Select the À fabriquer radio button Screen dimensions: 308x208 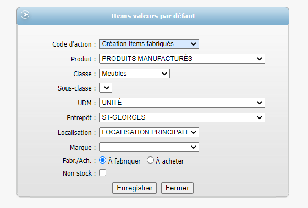(102, 160)
